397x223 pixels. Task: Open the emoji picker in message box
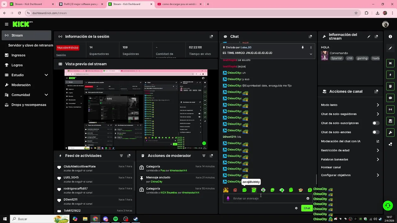coord(308,199)
